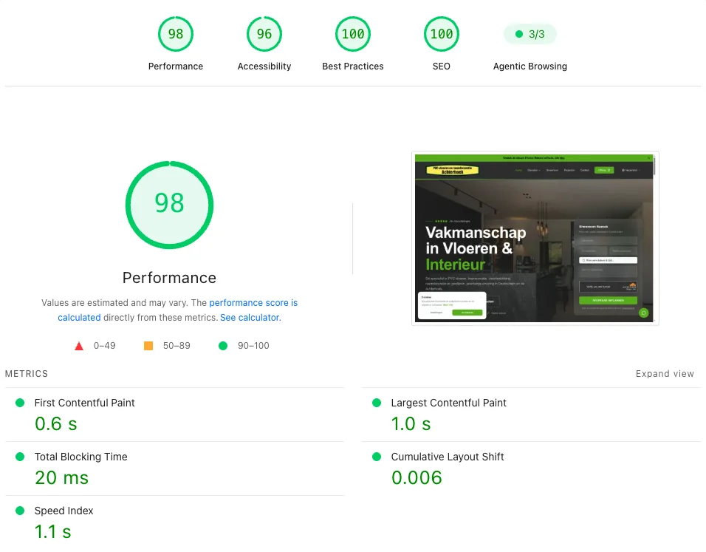
Task: Click the orange square 50–89 legend icon
Action: [x=148, y=346]
